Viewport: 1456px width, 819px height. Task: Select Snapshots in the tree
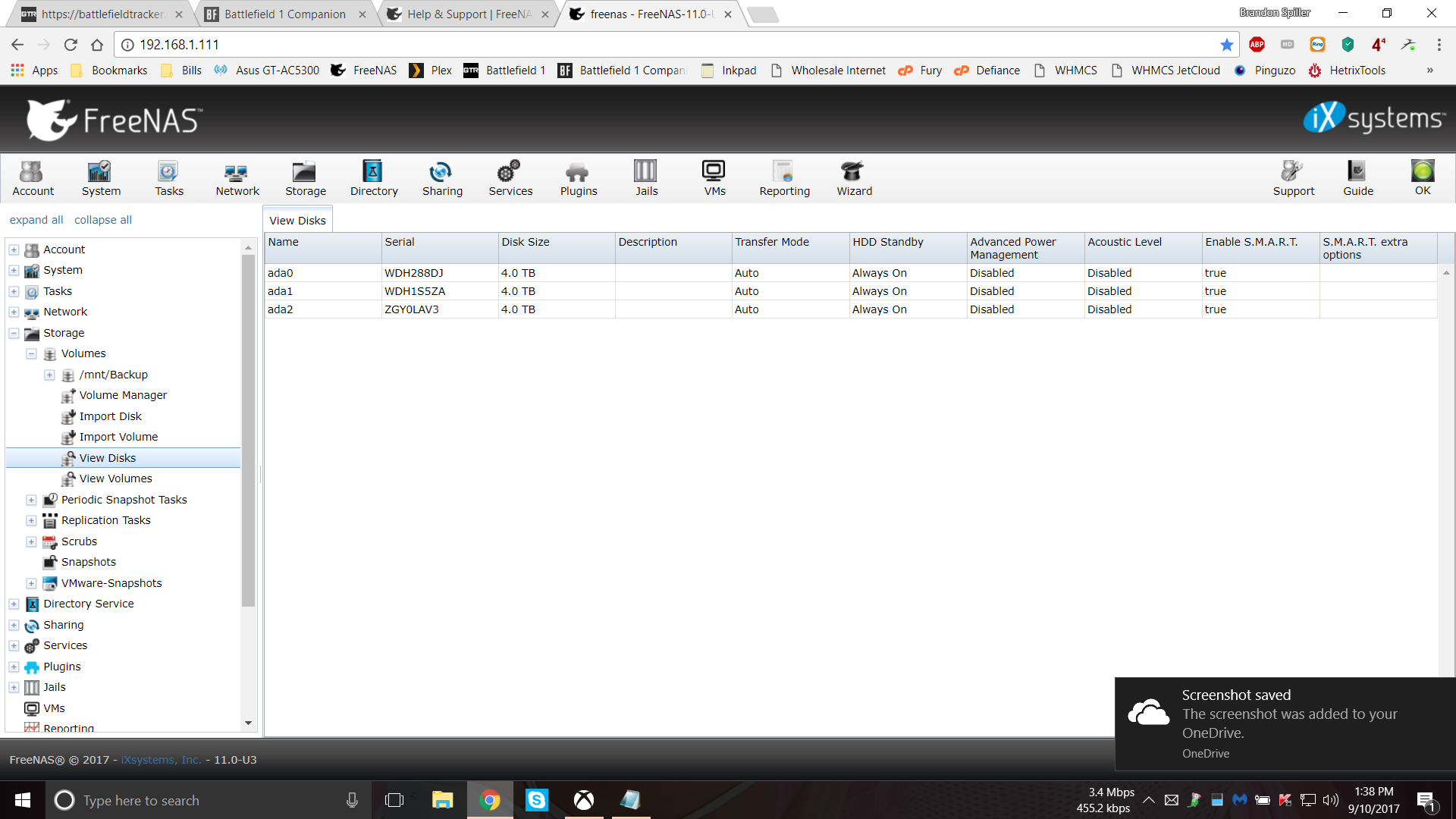(89, 562)
